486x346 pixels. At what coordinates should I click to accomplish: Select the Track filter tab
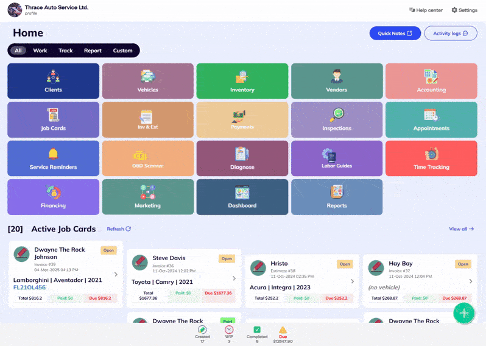click(x=66, y=51)
